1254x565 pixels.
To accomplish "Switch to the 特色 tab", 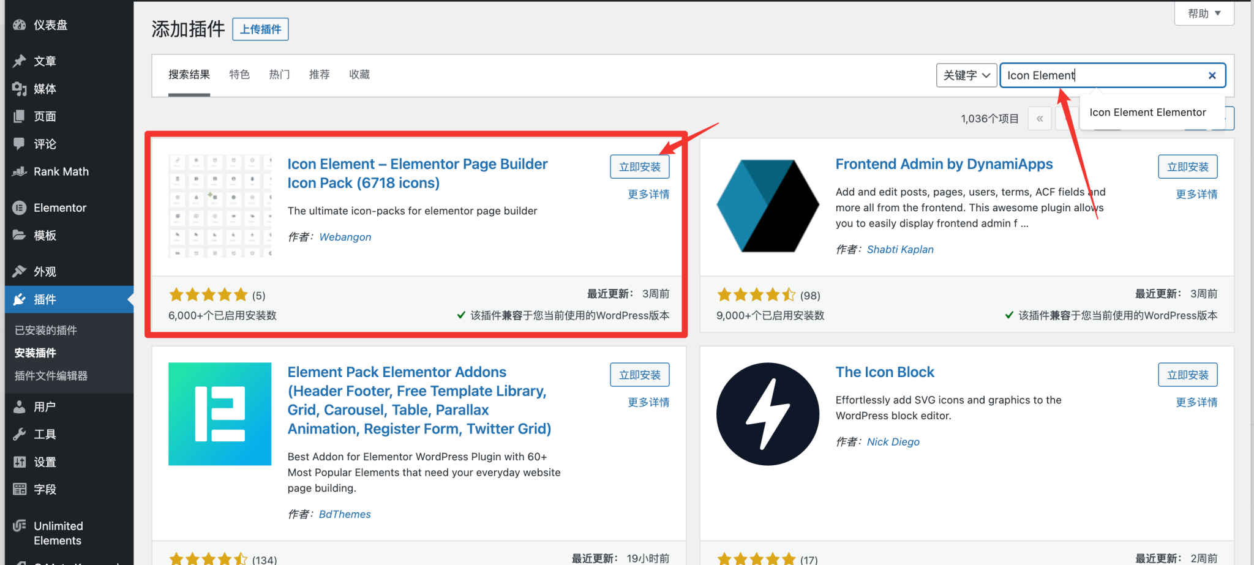I will tap(239, 75).
